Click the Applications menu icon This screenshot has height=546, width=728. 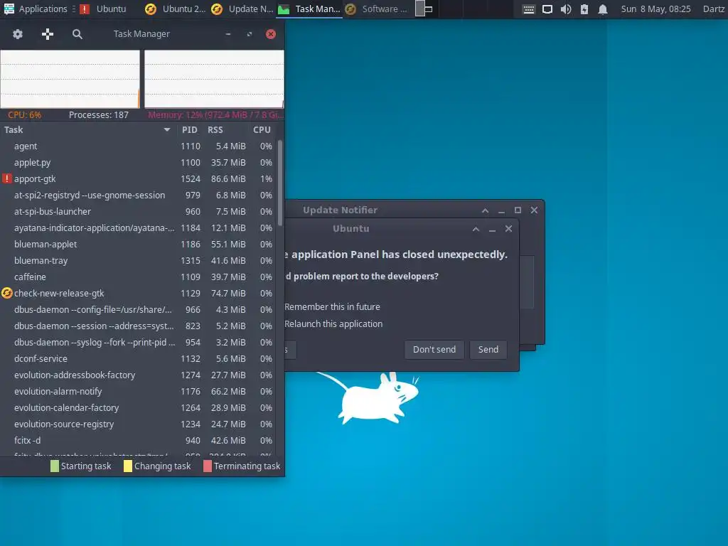(x=9, y=9)
